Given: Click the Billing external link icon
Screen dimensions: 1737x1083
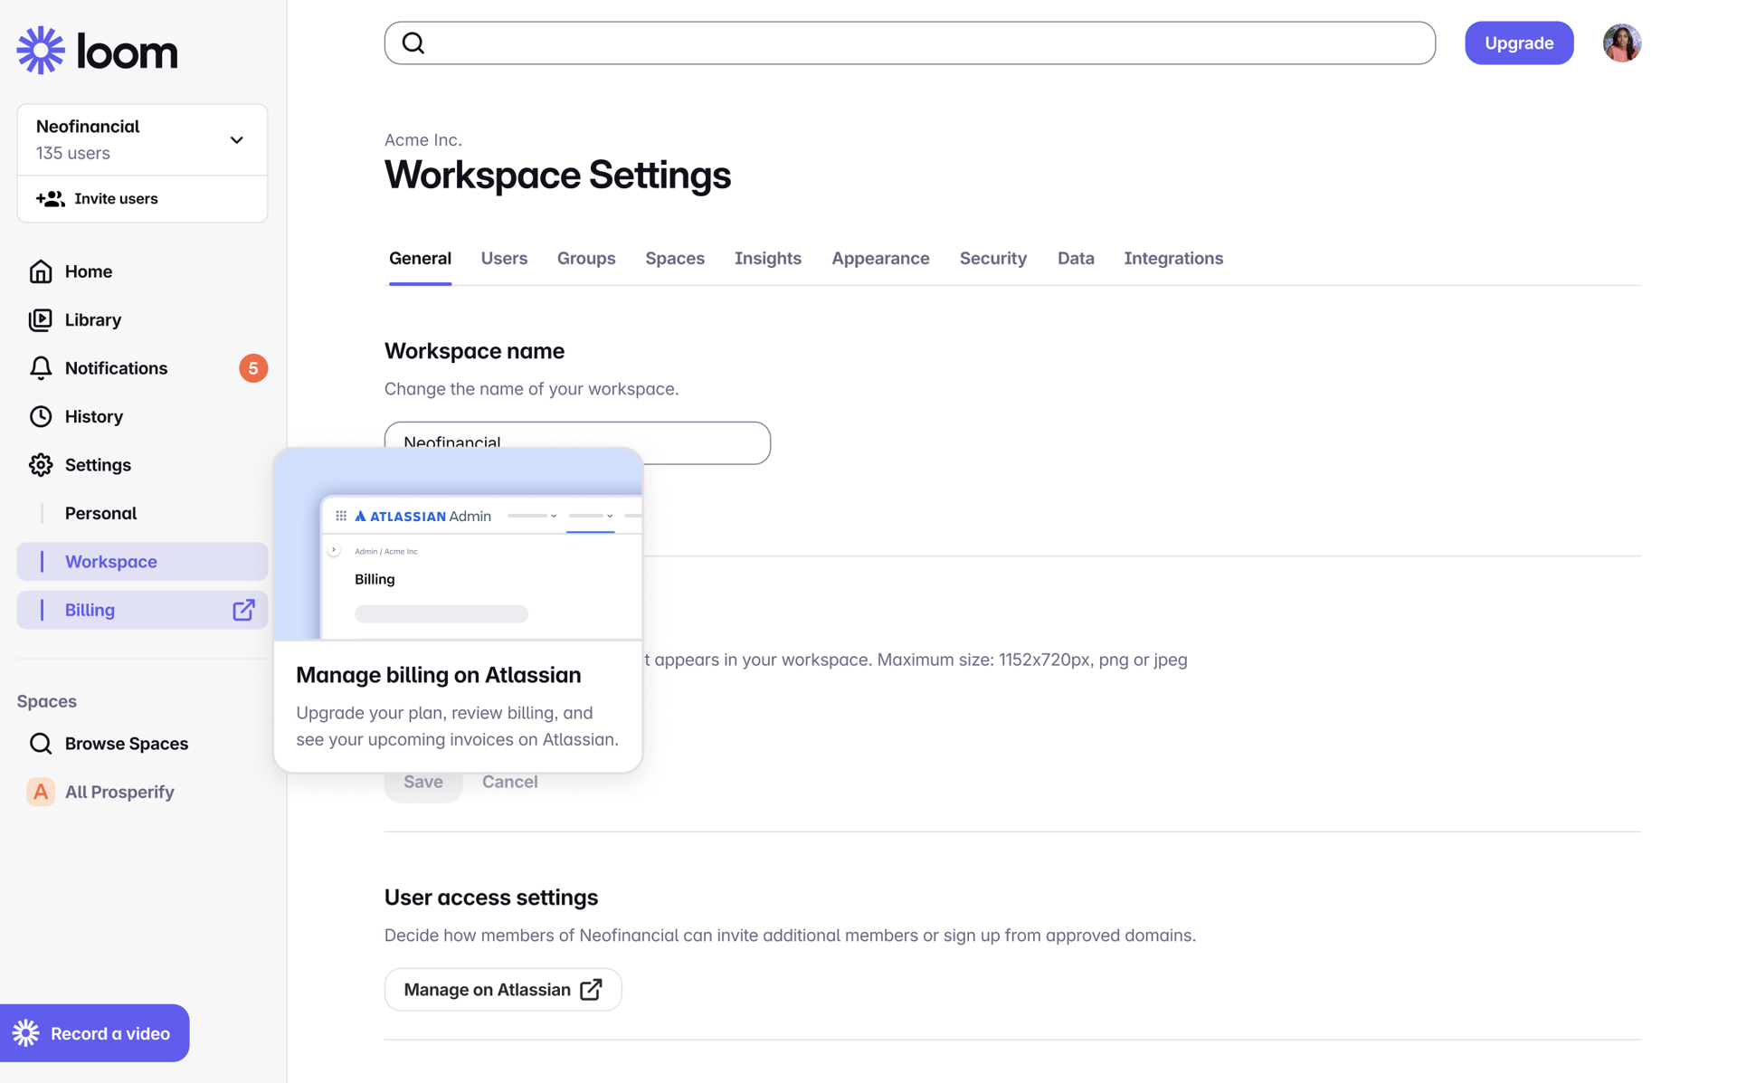Looking at the screenshot, I should coord(243,610).
